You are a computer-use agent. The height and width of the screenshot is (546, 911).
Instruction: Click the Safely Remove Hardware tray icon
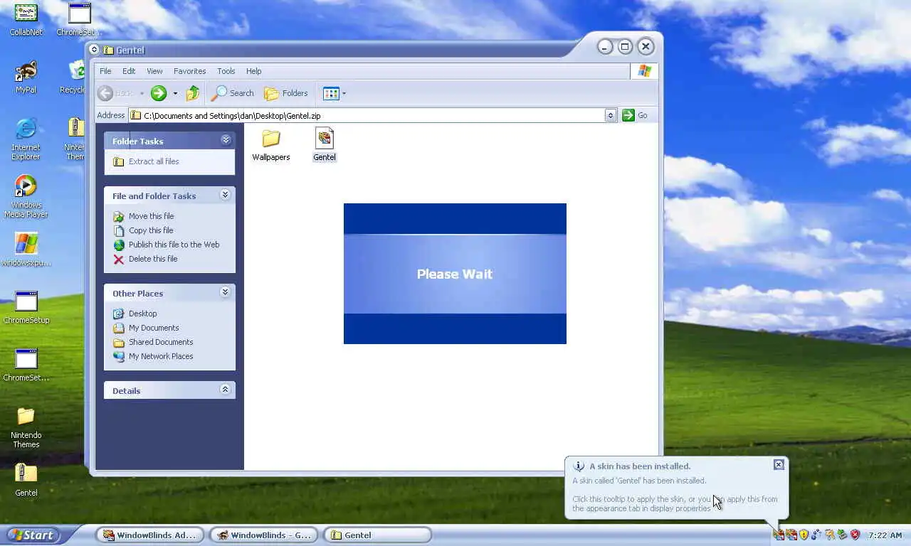843,535
